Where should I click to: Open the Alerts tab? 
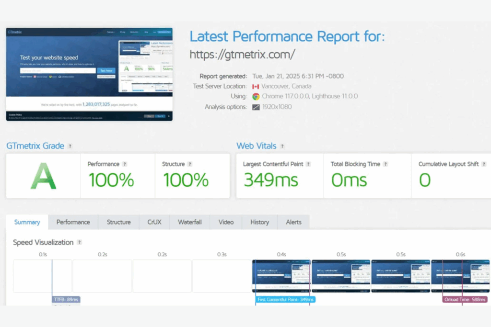293,222
